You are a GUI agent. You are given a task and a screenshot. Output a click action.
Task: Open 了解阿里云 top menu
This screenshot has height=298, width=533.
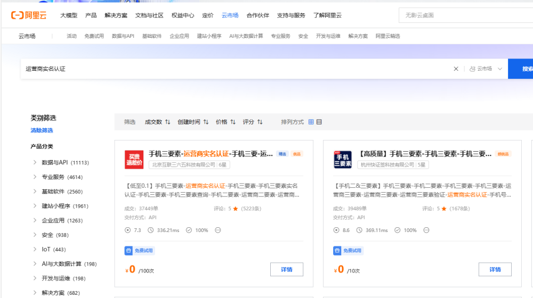click(327, 15)
